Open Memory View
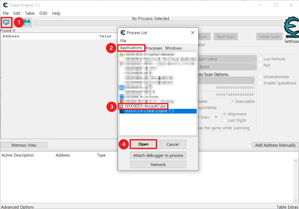Image resolution: width=299 pixels, height=209 pixels. 24,145
